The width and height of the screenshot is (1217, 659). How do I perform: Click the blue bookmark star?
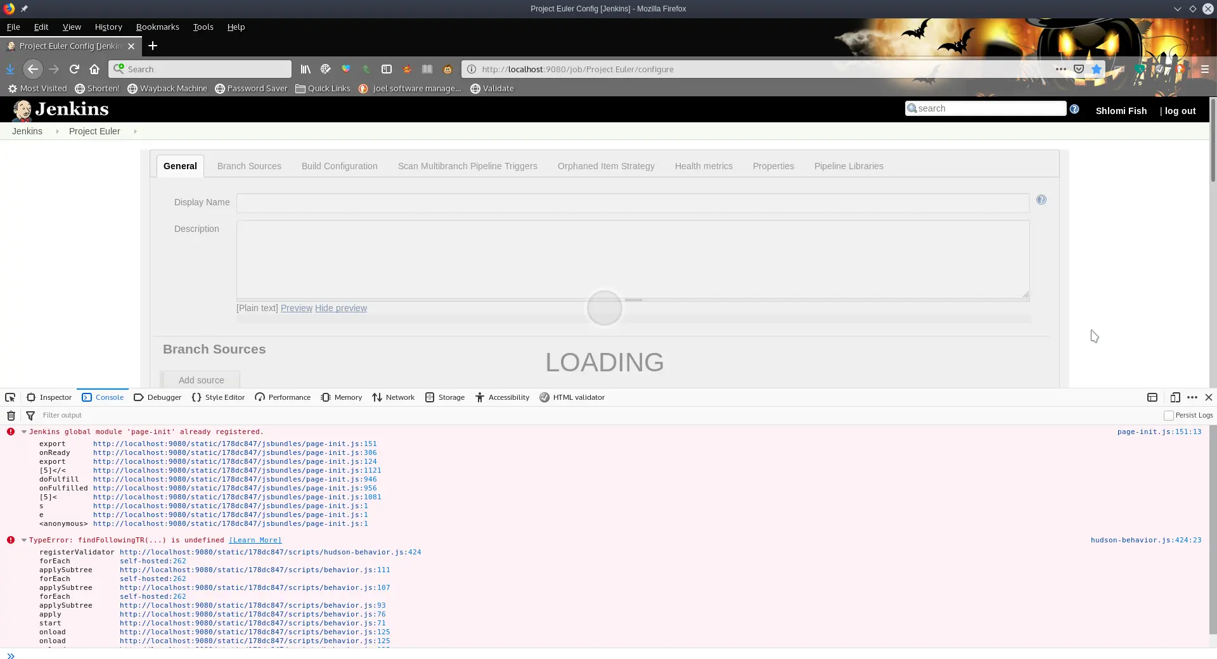(x=1097, y=69)
